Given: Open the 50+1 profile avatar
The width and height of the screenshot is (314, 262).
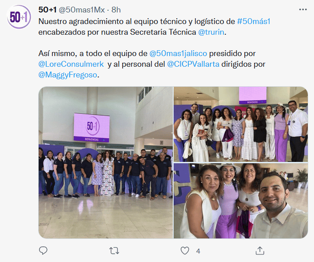Looking at the screenshot, I should click(19, 17).
